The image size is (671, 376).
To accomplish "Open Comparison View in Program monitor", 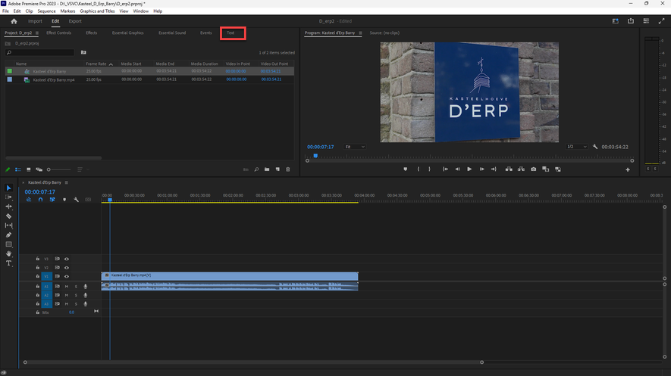I will [546, 169].
